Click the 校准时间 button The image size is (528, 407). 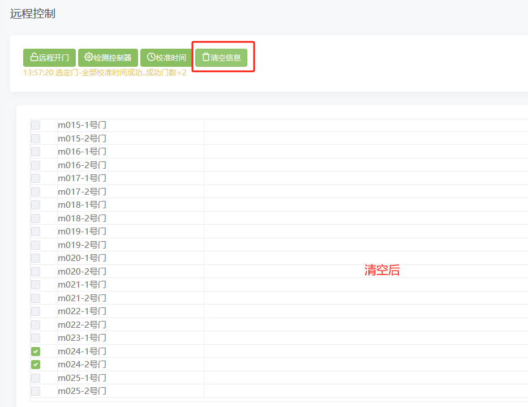[166, 58]
